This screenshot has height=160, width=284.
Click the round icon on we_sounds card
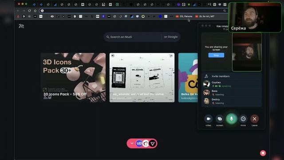[113, 56]
